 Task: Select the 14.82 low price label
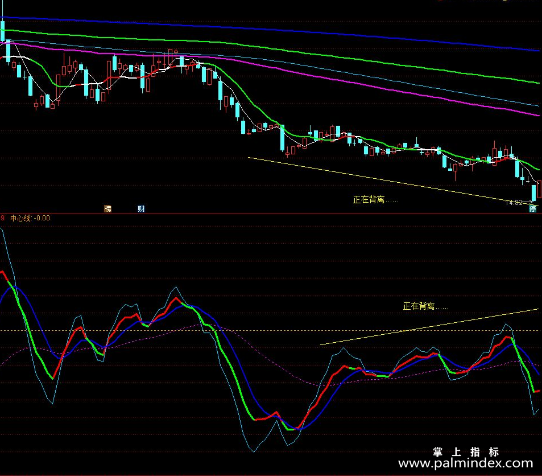[x=514, y=203]
